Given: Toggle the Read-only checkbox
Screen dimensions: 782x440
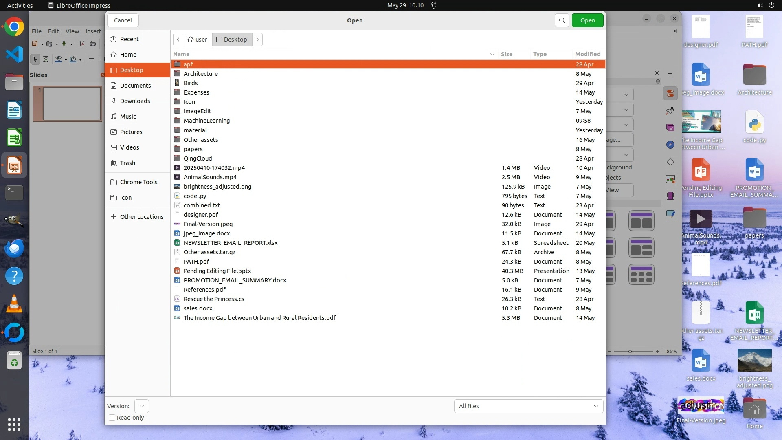Looking at the screenshot, I should (x=112, y=418).
